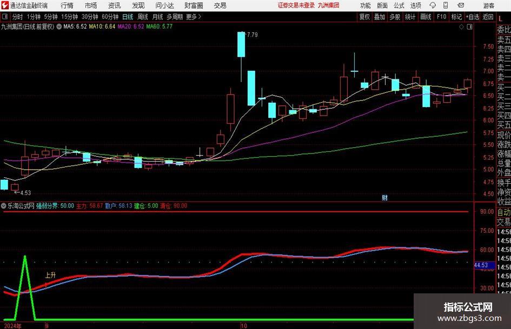Click the 主力: 58.67 indicator value
Screen dimensions: 511x329
tap(89, 206)
